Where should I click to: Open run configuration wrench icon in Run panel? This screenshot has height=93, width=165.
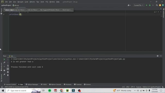pos(4,63)
